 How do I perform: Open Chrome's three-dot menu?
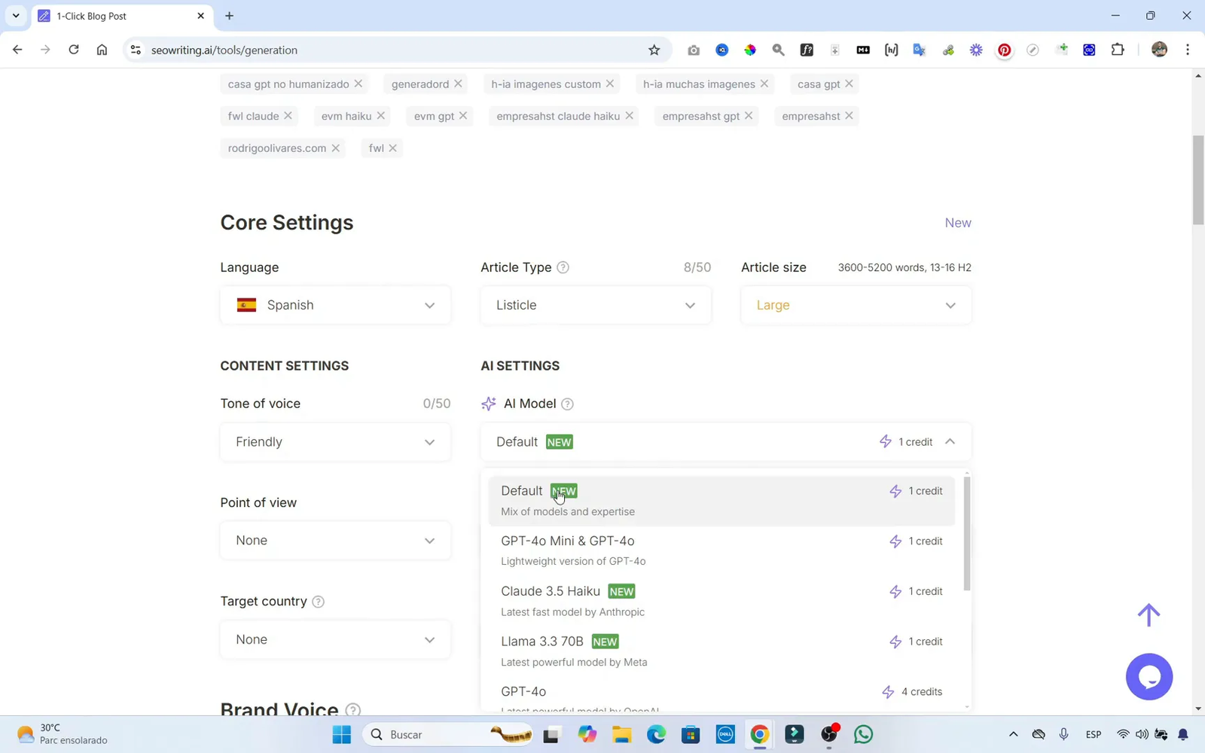pyautogui.click(x=1188, y=50)
